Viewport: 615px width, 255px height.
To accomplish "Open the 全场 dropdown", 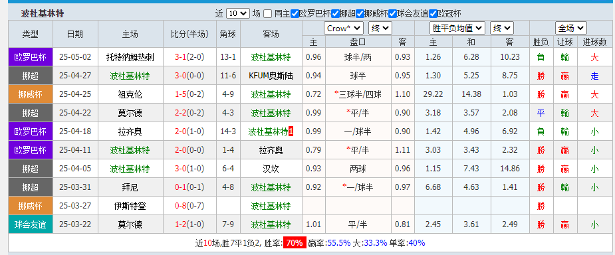I will [571, 28].
